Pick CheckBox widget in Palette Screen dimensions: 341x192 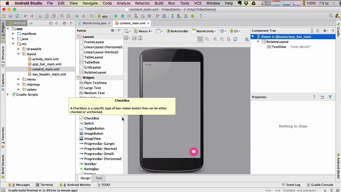[x=92, y=118]
